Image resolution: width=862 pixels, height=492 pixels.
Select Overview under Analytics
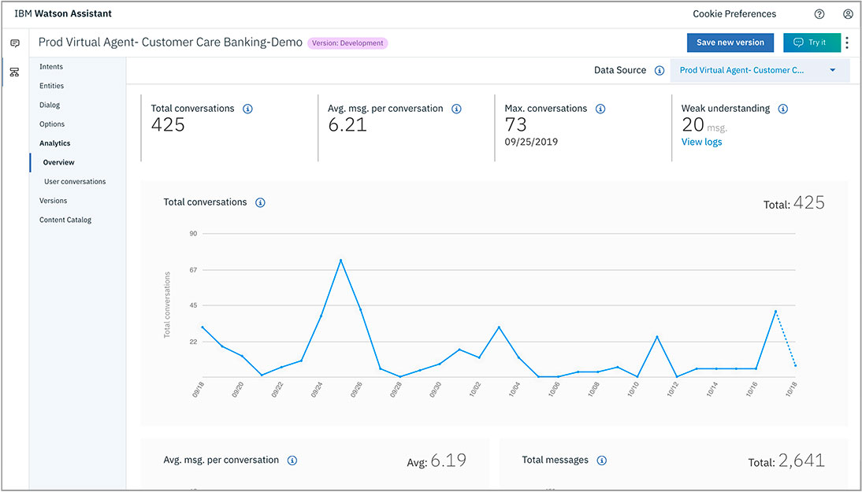pyautogui.click(x=59, y=162)
